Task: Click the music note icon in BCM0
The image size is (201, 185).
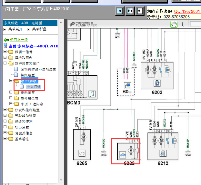Action: click(x=92, y=94)
